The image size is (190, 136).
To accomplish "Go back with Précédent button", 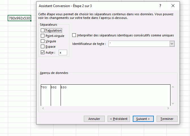I will click(x=119, y=119).
